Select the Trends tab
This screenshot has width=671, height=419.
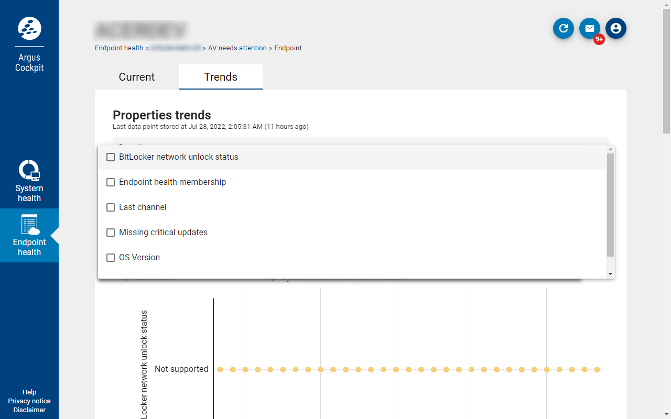(221, 77)
